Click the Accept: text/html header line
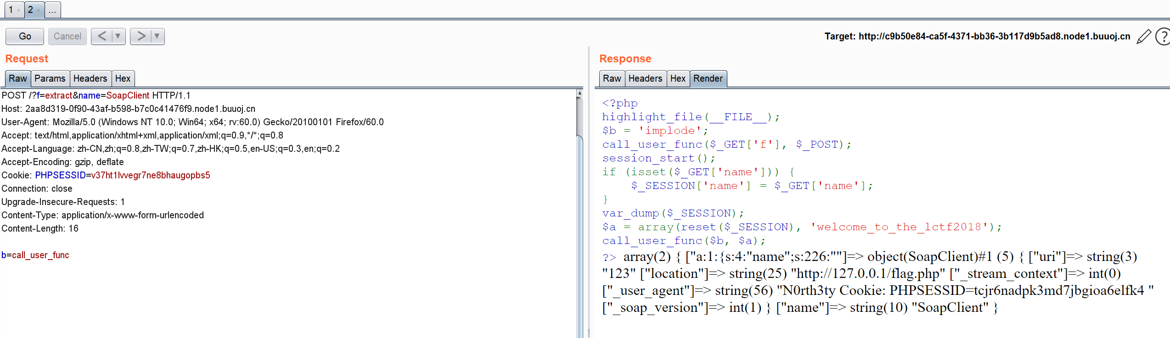The height and width of the screenshot is (338, 1170). point(142,135)
